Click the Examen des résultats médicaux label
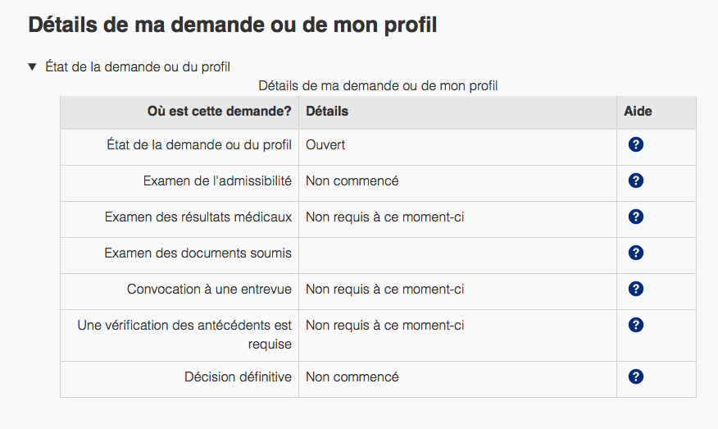Viewport: 718px width, 429px height. (x=198, y=217)
